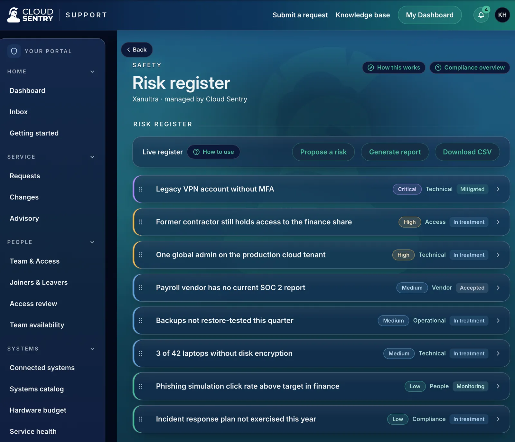The height and width of the screenshot is (442, 515).
Task: Click the Back button
Action: point(137,50)
